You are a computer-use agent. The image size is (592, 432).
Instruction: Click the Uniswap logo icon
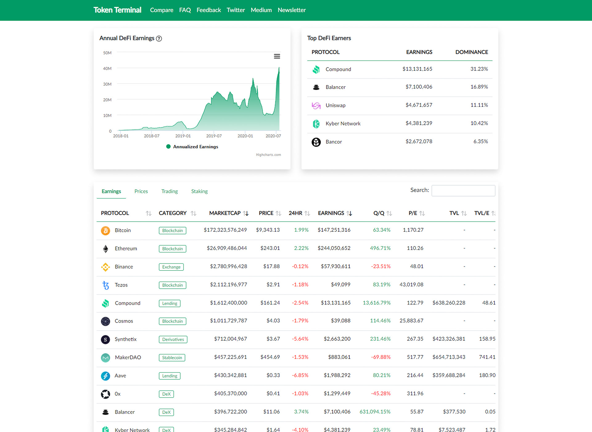coord(316,105)
